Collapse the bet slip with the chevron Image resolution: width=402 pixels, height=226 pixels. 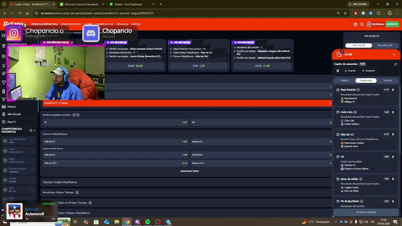point(394,54)
